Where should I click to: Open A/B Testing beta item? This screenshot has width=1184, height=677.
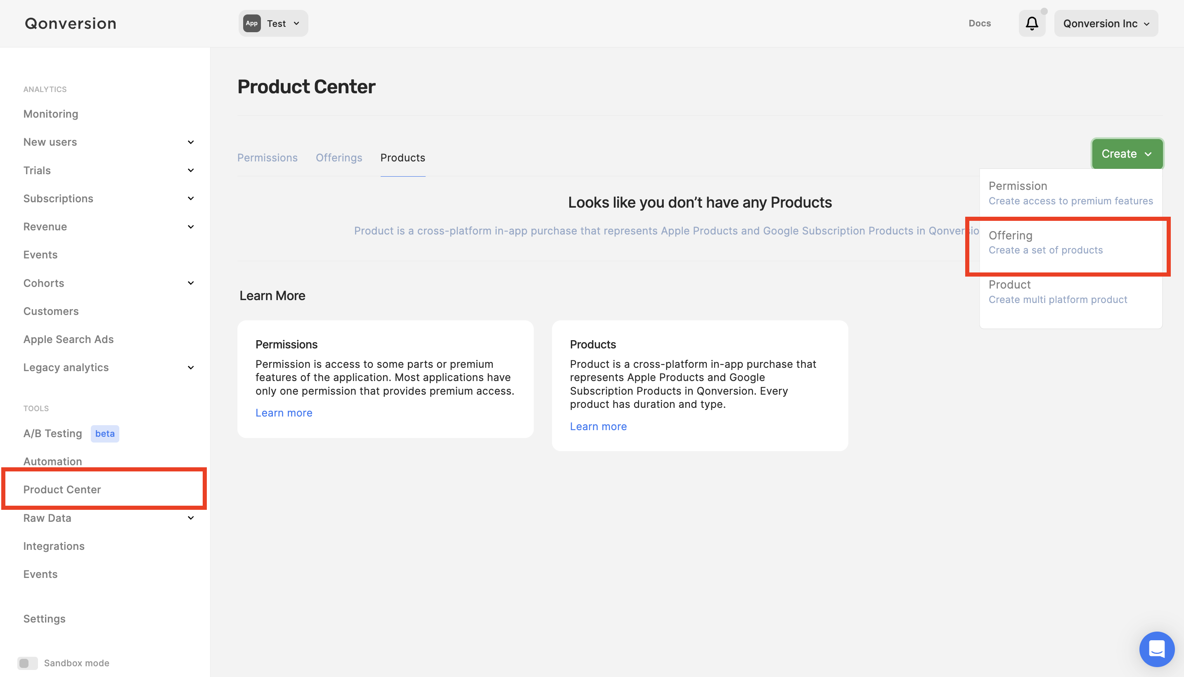point(53,433)
